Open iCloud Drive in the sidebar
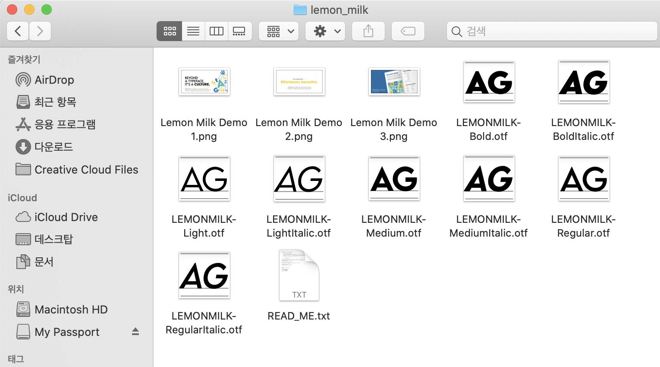 57,217
